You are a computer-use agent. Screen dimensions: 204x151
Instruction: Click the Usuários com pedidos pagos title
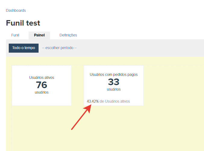click(114, 75)
